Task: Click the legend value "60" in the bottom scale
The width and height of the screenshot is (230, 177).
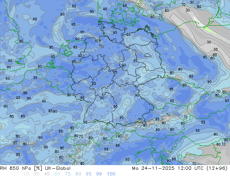Action: tap(57, 174)
